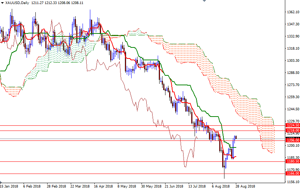Click the small triangle at bottom-left corner

pyautogui.click(x=1, y=182)
